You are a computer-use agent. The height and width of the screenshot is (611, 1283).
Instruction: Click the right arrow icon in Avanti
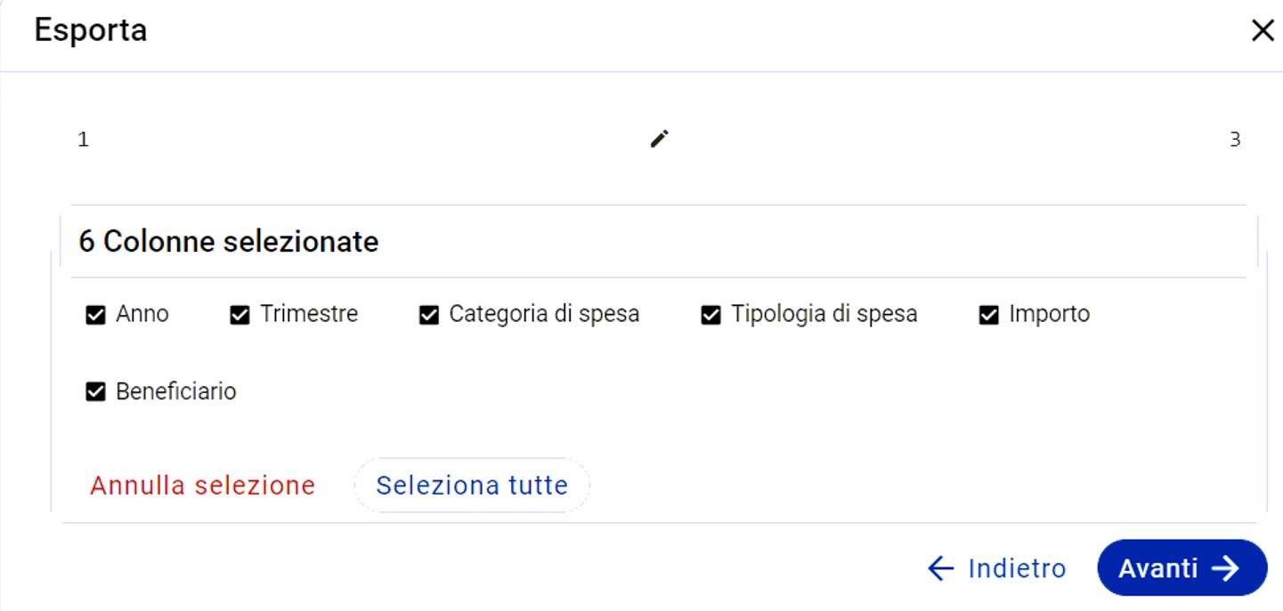click(1226, 568)
